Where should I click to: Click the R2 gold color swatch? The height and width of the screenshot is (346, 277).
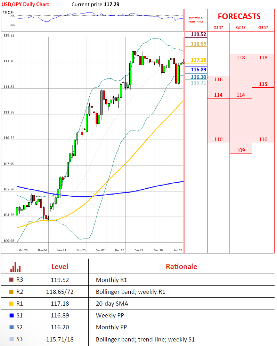point(11,292)
